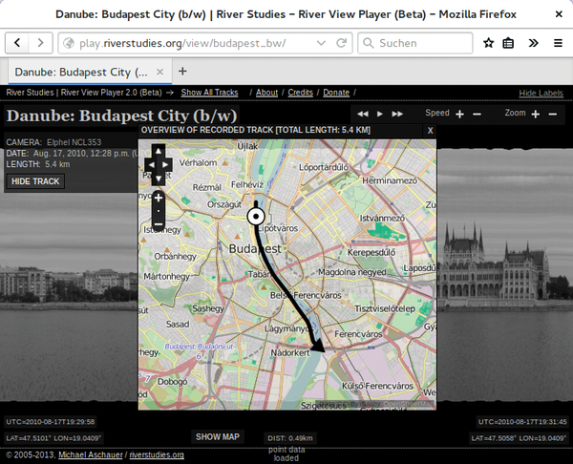Pan the map up with the arrow
573x464 pixels.
pos(159,151)
